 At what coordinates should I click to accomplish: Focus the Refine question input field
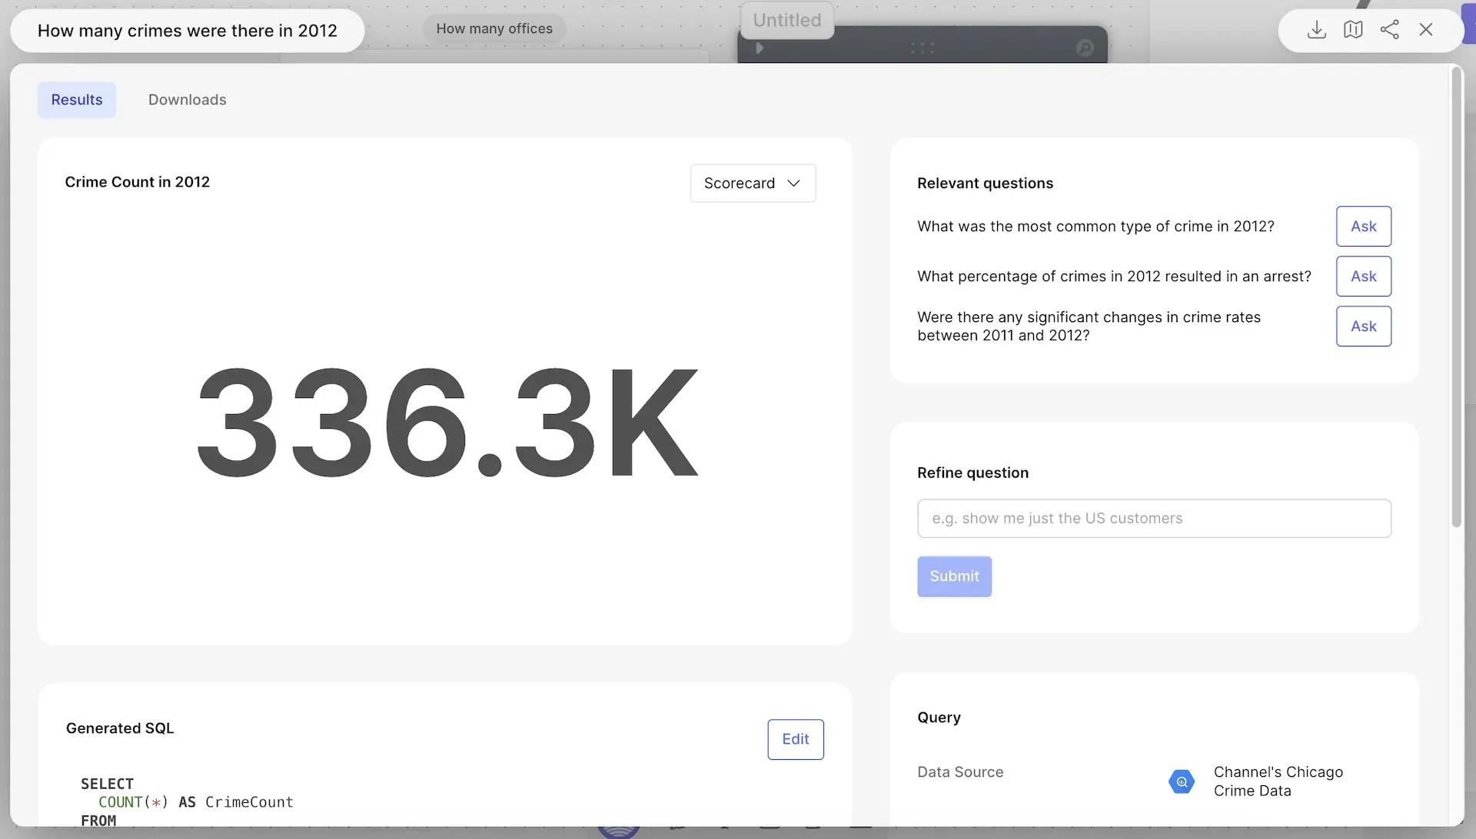pyautogui.click(x=1154, y=519)
